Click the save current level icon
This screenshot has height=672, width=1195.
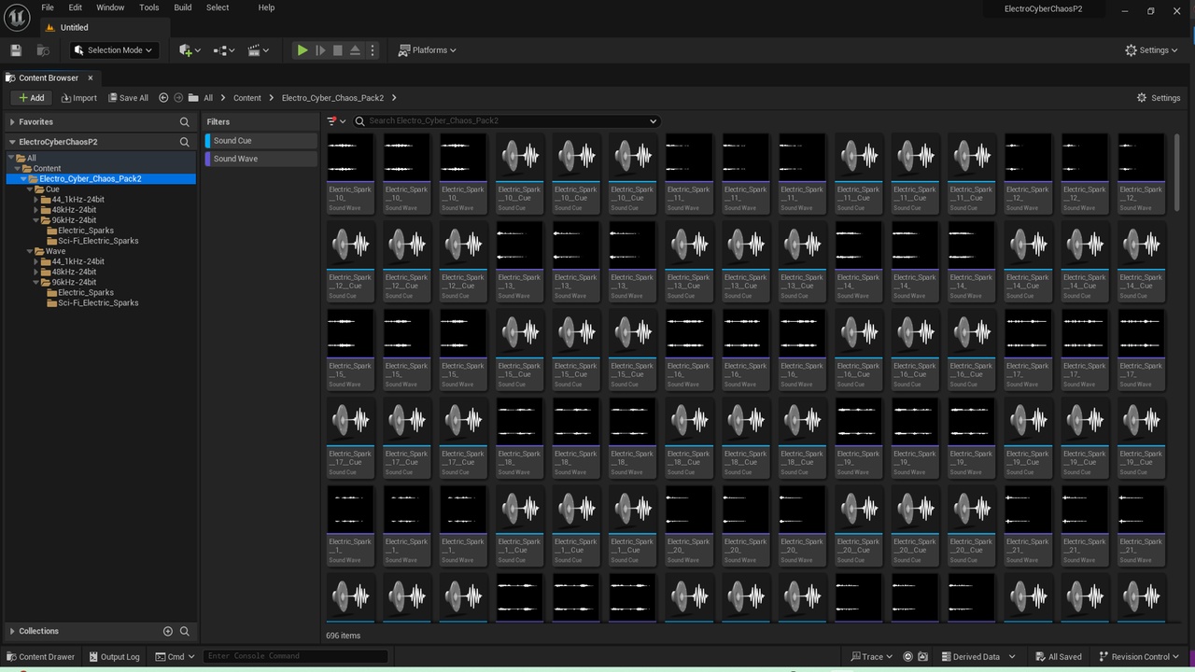(x=15, y=50)
